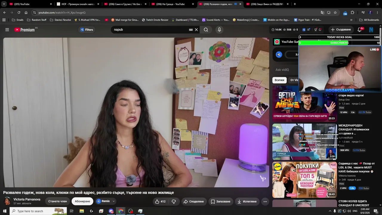Open 'СТОЯН КОЛЕВ ВДИГА СКАНДАЛ' video title
Image resolution: width=382 pixels, height=215 pixels.
click(x=354, y=203)
